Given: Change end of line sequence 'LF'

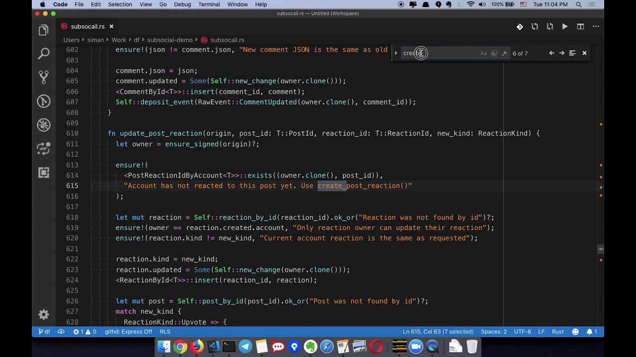Looking at the screenshot, I should (x=542, y=332).
